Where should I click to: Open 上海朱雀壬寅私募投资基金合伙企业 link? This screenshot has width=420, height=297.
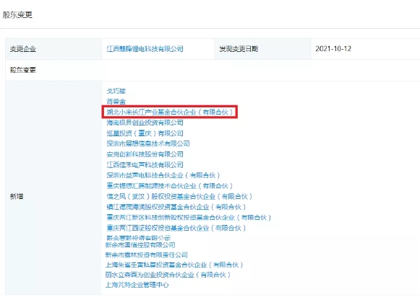(174, 265)
